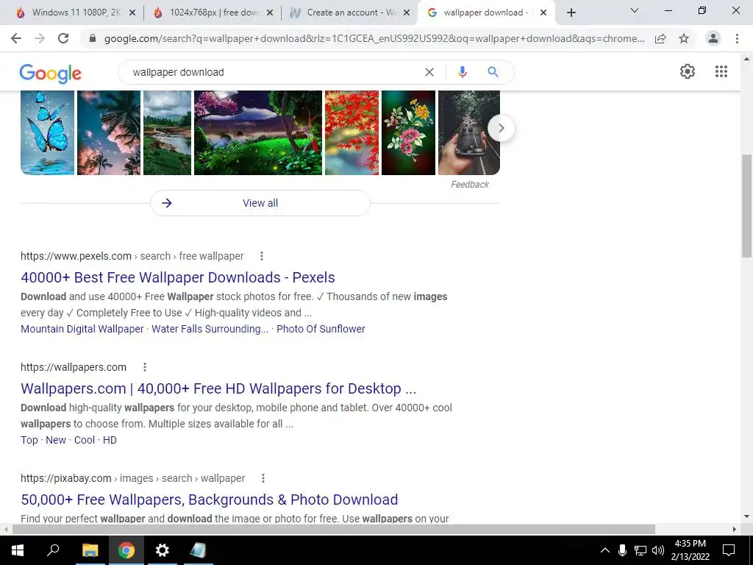Open the hand holding phone road thumbnail

pyautogui.click(x=469, y=132)
